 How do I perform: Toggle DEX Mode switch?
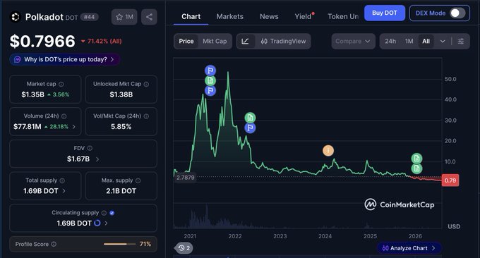(457, 13)
